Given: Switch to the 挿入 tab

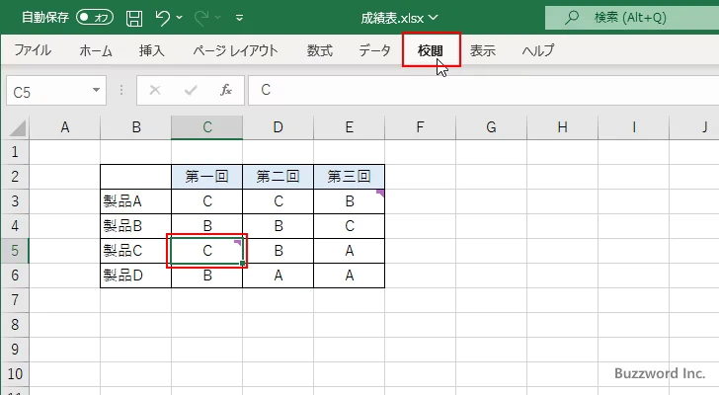Looking at the screenshot, I should tap(152, 50).
